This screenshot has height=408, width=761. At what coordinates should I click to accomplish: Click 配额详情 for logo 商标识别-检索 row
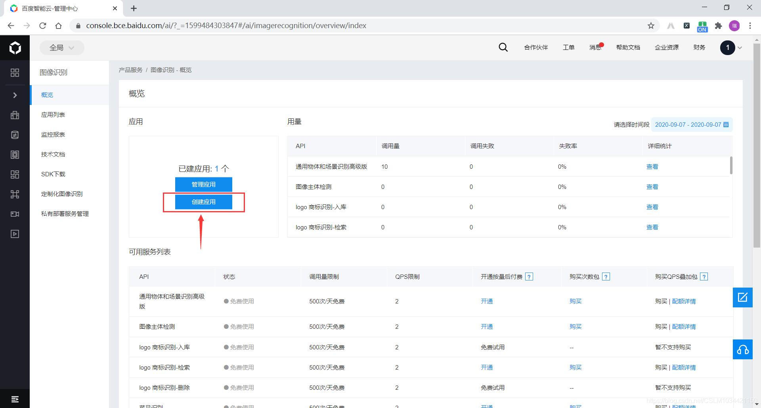[x=684, y=368]
